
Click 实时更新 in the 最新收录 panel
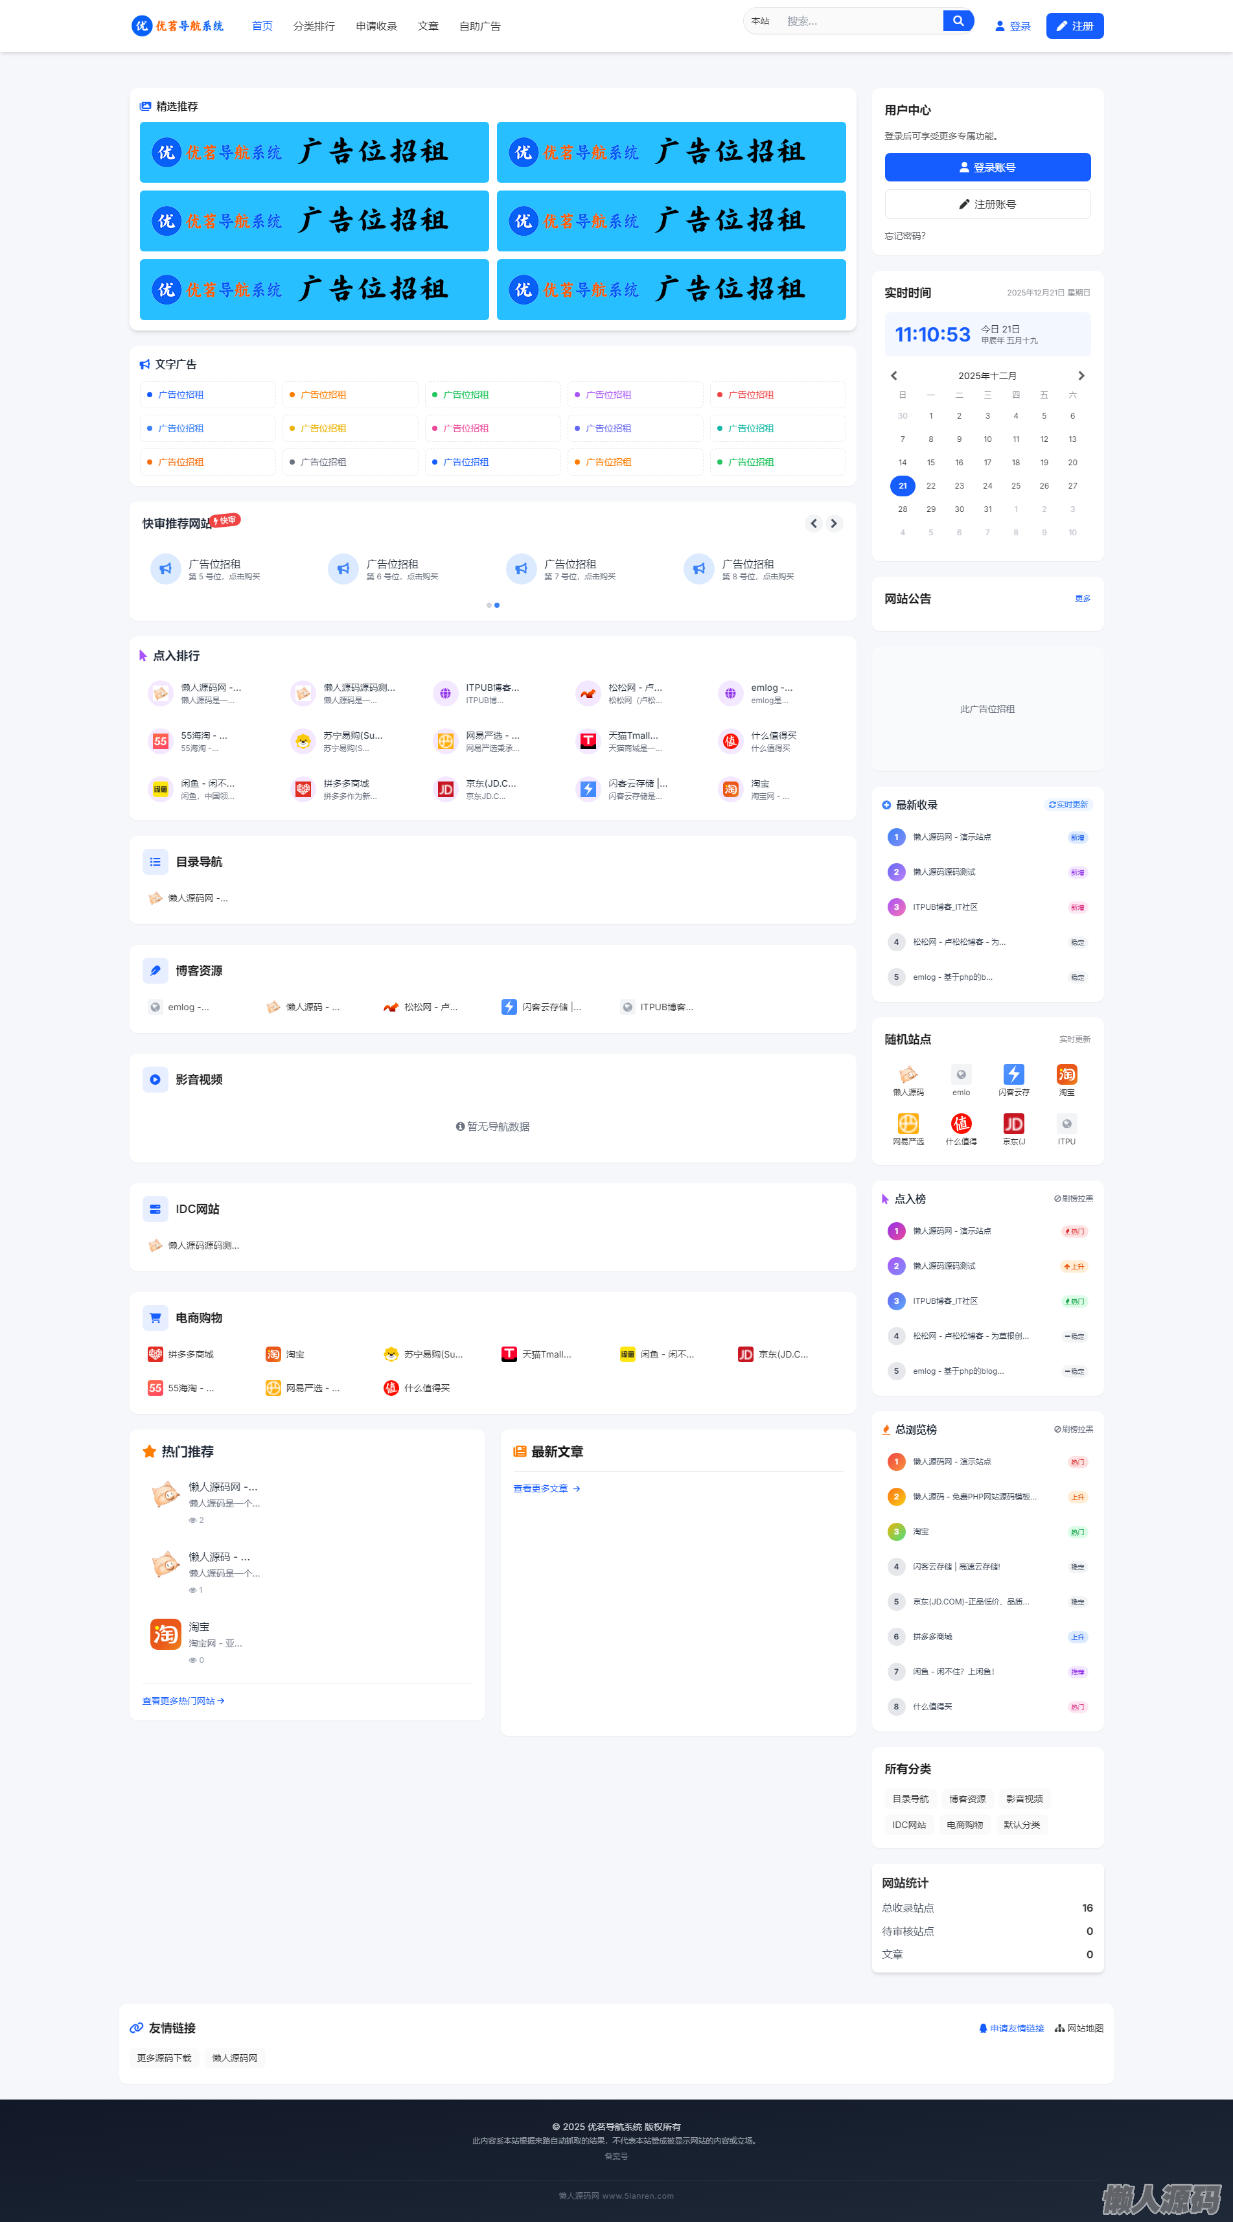[x=1068, y=805]
